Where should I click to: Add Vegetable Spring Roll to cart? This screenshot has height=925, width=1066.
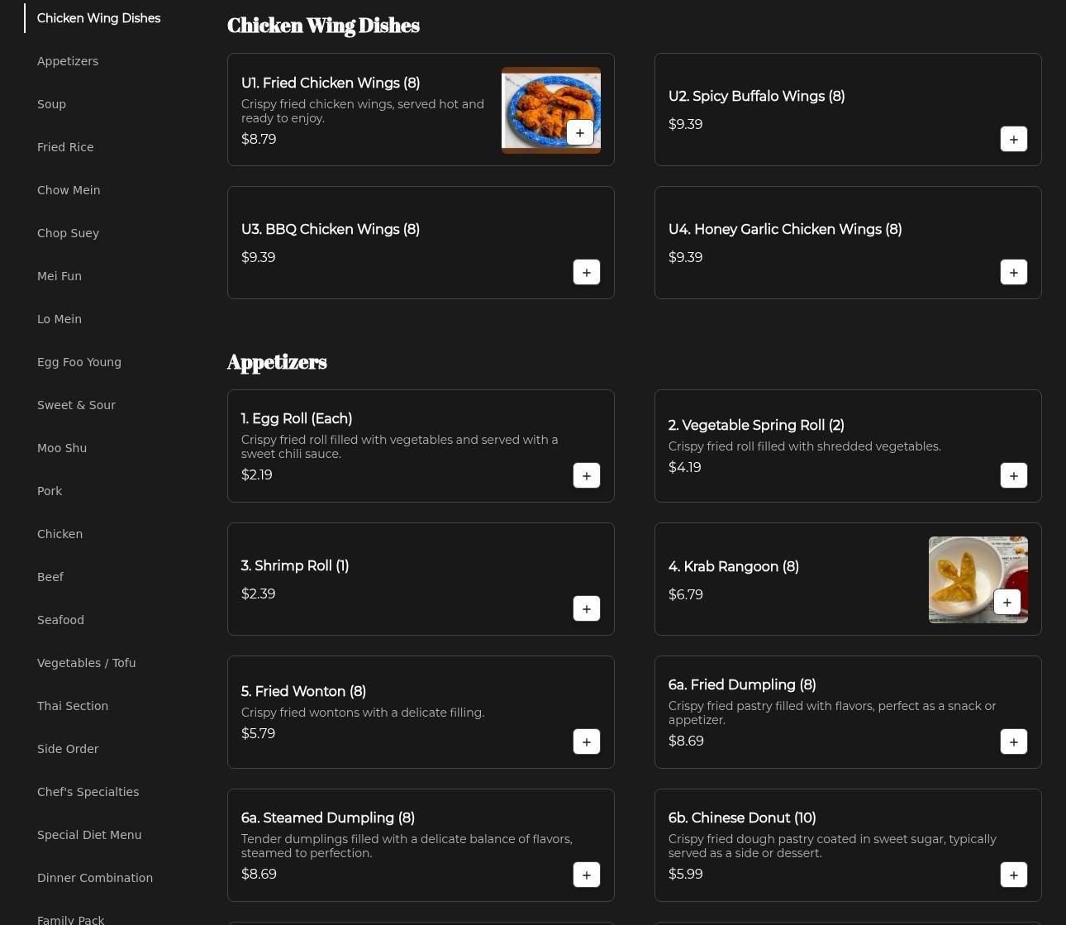click(1013, 475)
